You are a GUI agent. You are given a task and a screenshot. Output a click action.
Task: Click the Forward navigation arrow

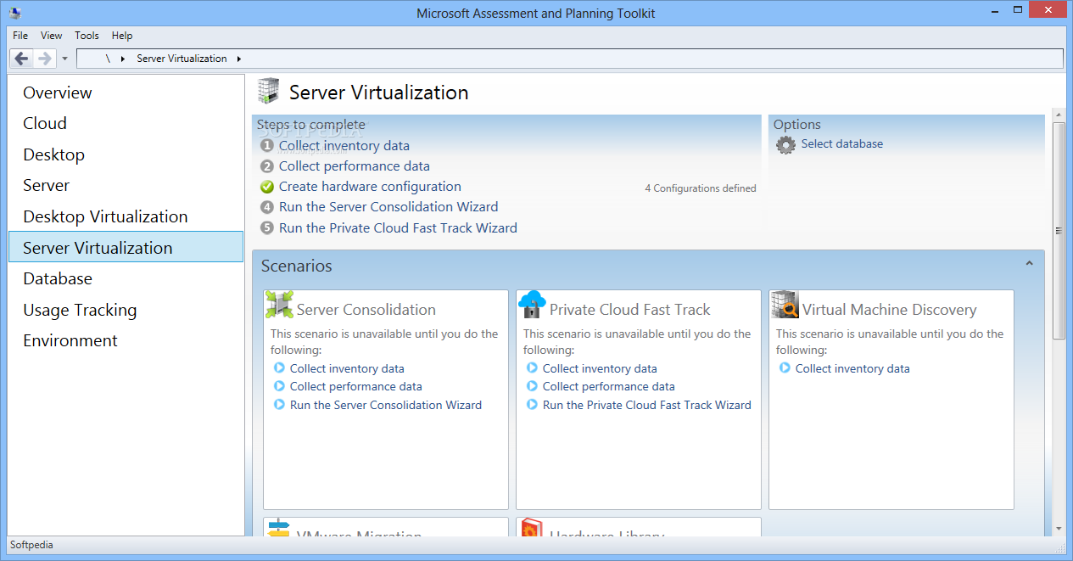pyautogui.click(x=44, y=59)
